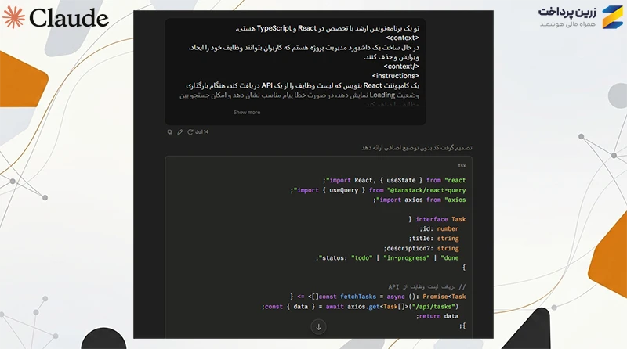This screenshot has width=627, height=349.
Task: Click the Zarinpal logo icon
Action: click(613, 16)
